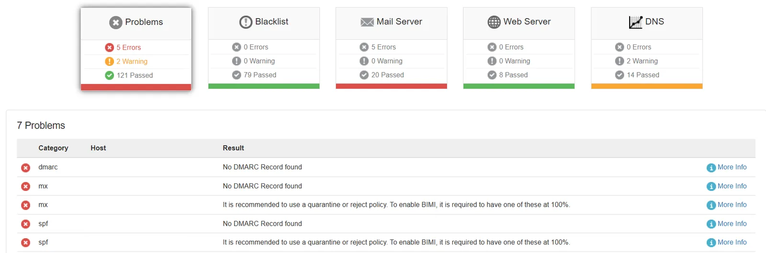Click the check icon beside 14 Passed
The image size is (766, 253).
click(x=620, y=75)
